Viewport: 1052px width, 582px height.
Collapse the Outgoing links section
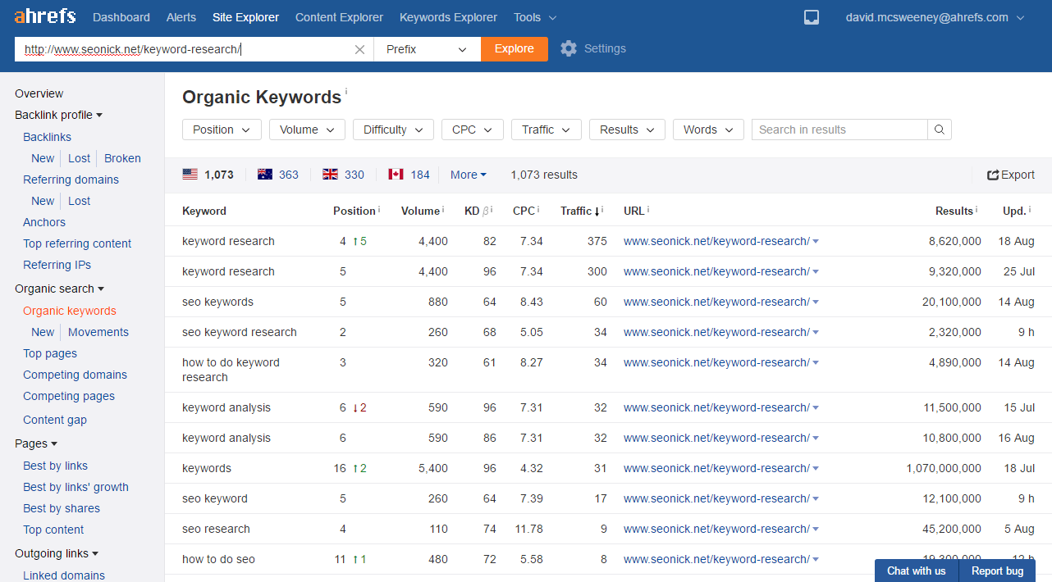pos(57,553)
